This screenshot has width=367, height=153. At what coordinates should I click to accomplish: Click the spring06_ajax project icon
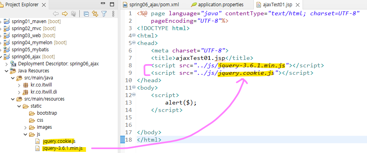[x=7, y=56]
